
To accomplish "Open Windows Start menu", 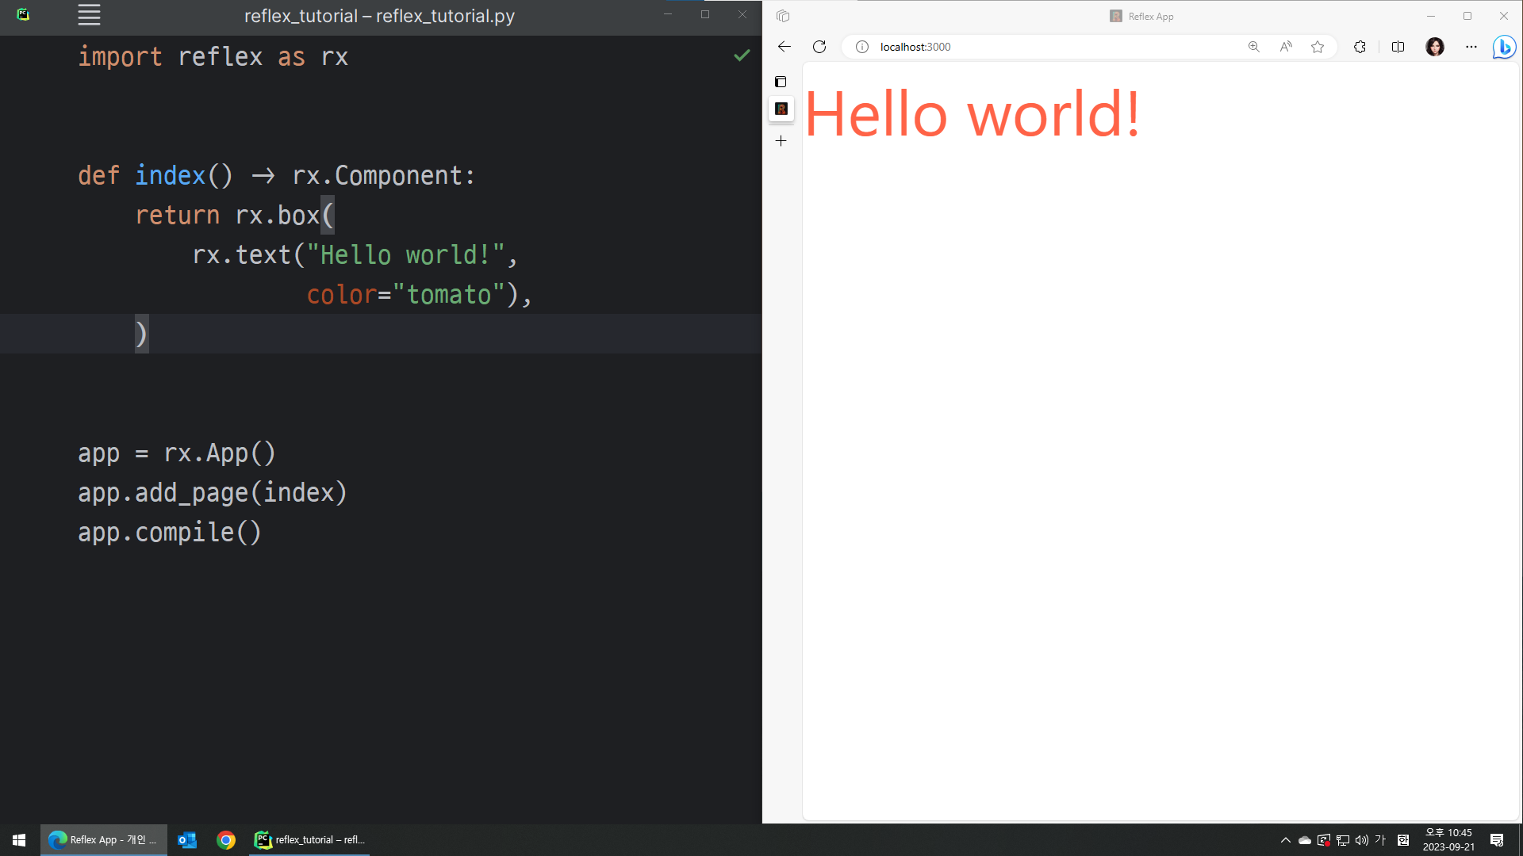I will coord(19,840).
